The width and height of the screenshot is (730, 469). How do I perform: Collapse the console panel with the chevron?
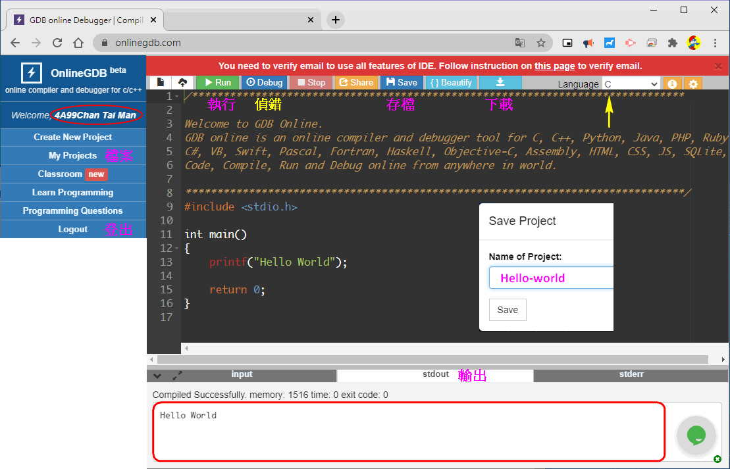[x=157, y=376]
